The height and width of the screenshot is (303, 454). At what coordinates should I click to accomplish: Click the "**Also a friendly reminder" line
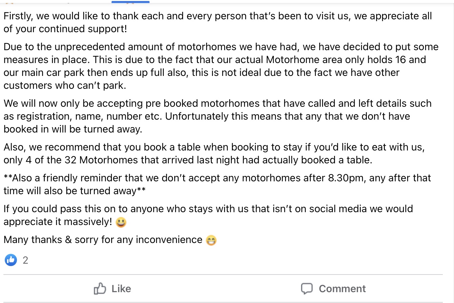[x=217, y=184]
